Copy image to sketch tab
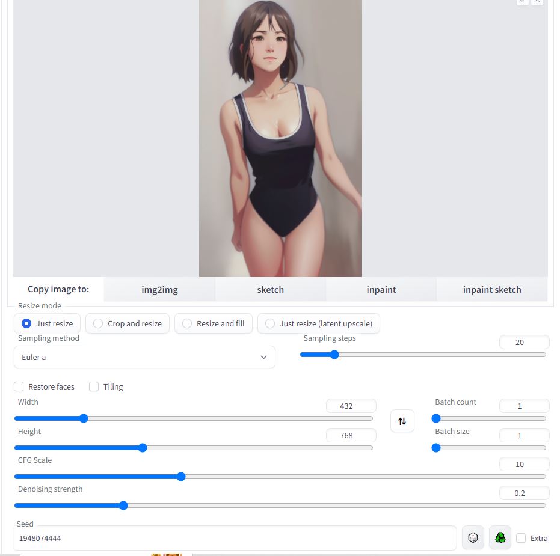 [x=270, y=289]
